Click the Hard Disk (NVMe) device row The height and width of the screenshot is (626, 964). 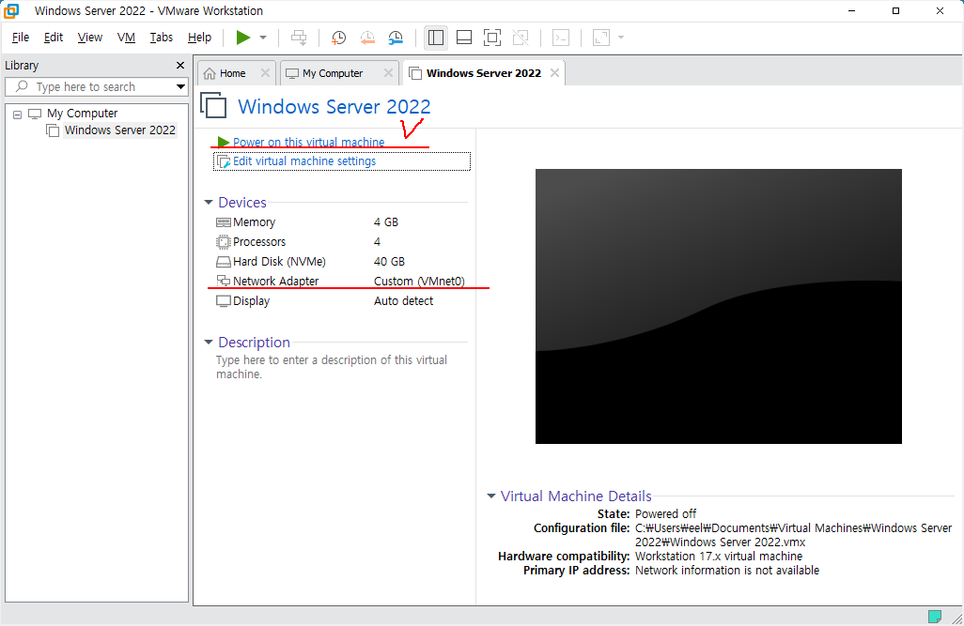point(339,262)
